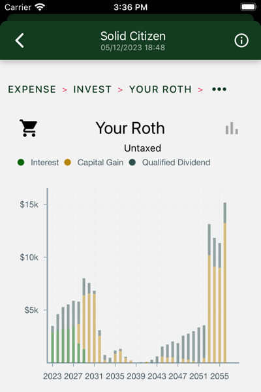Screen dimensions: 261x392
Task: Tap the 2023 x-axis label
Action: tap(52, 376)
